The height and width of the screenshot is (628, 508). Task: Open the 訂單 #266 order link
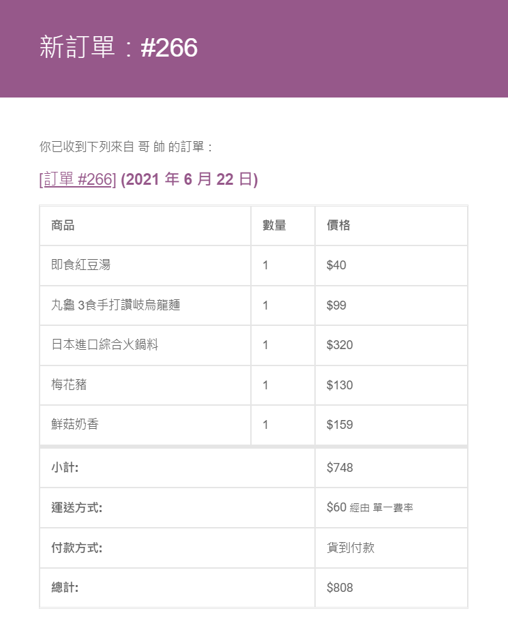tap(78, 179)
